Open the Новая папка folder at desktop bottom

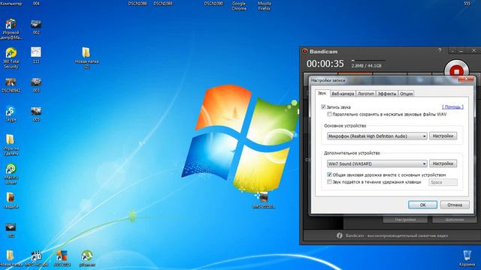[11, 258]
